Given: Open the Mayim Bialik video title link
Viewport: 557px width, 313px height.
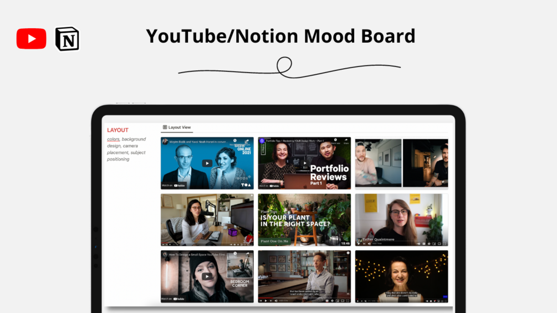Looking at the screenshot, I should point(198,142).
